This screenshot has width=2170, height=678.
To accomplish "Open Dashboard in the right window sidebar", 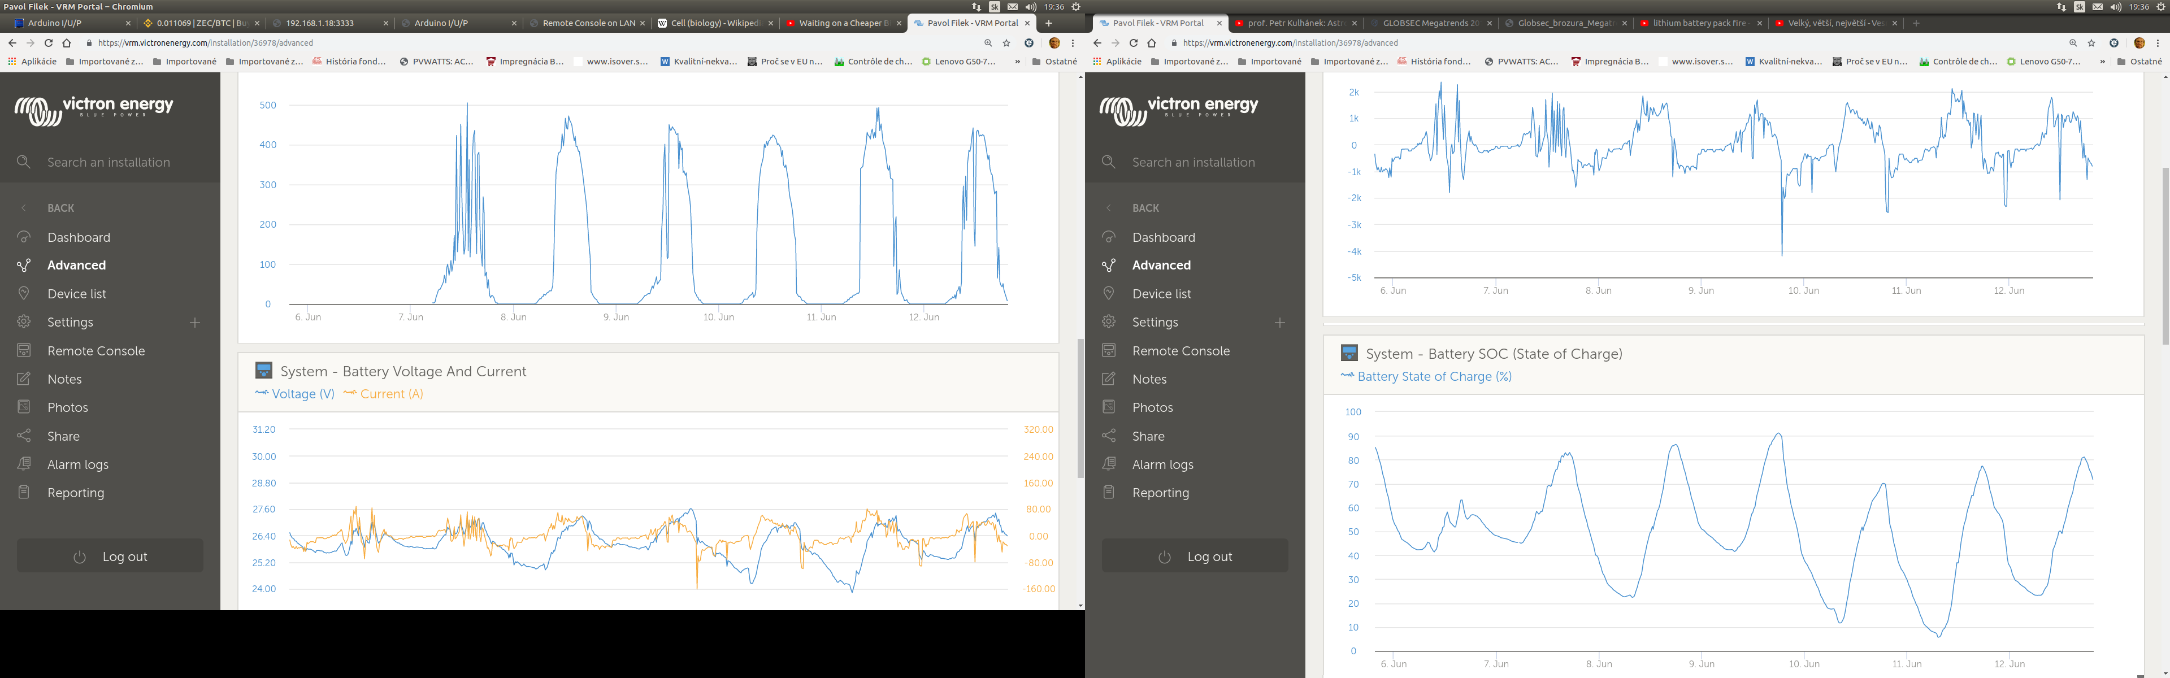I will [x=1164, y=237].
